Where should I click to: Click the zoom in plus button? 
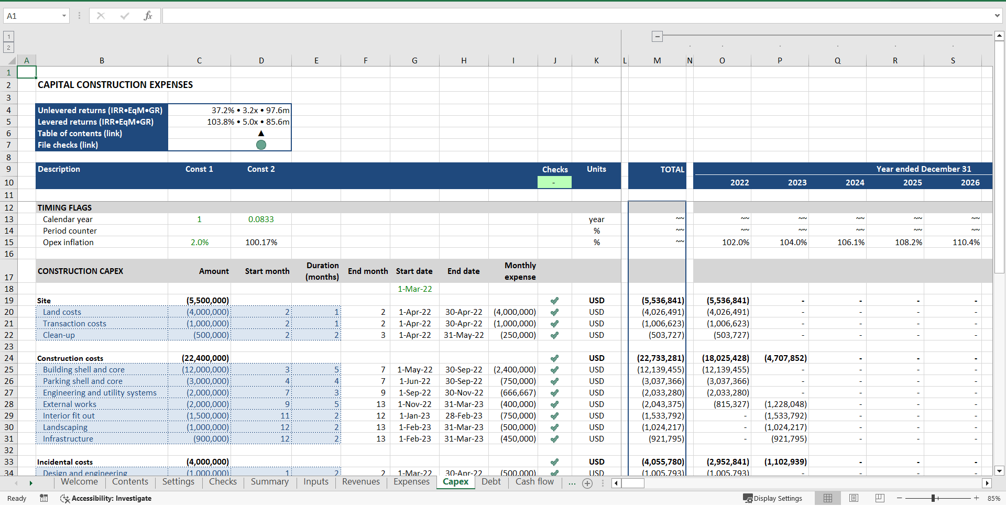tap(976, 498)
